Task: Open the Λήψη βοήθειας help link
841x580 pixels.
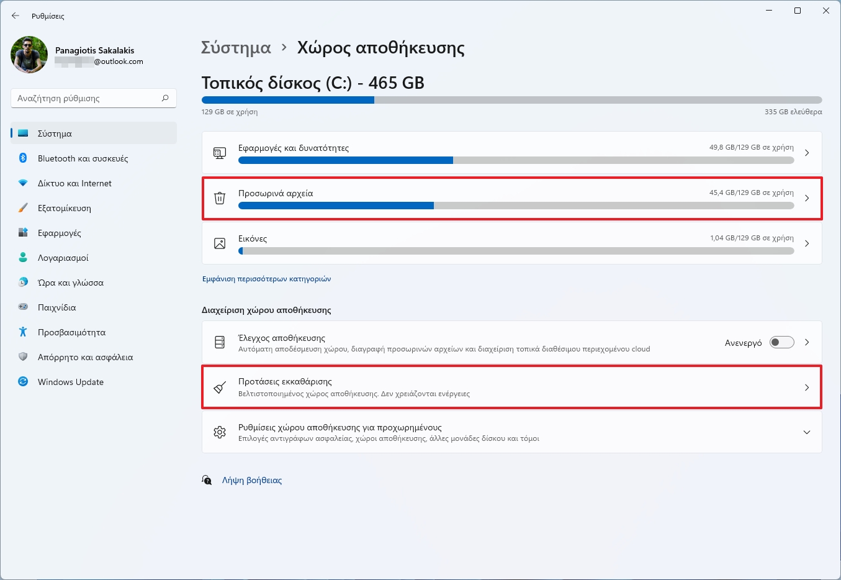Action: click(251, 480)
